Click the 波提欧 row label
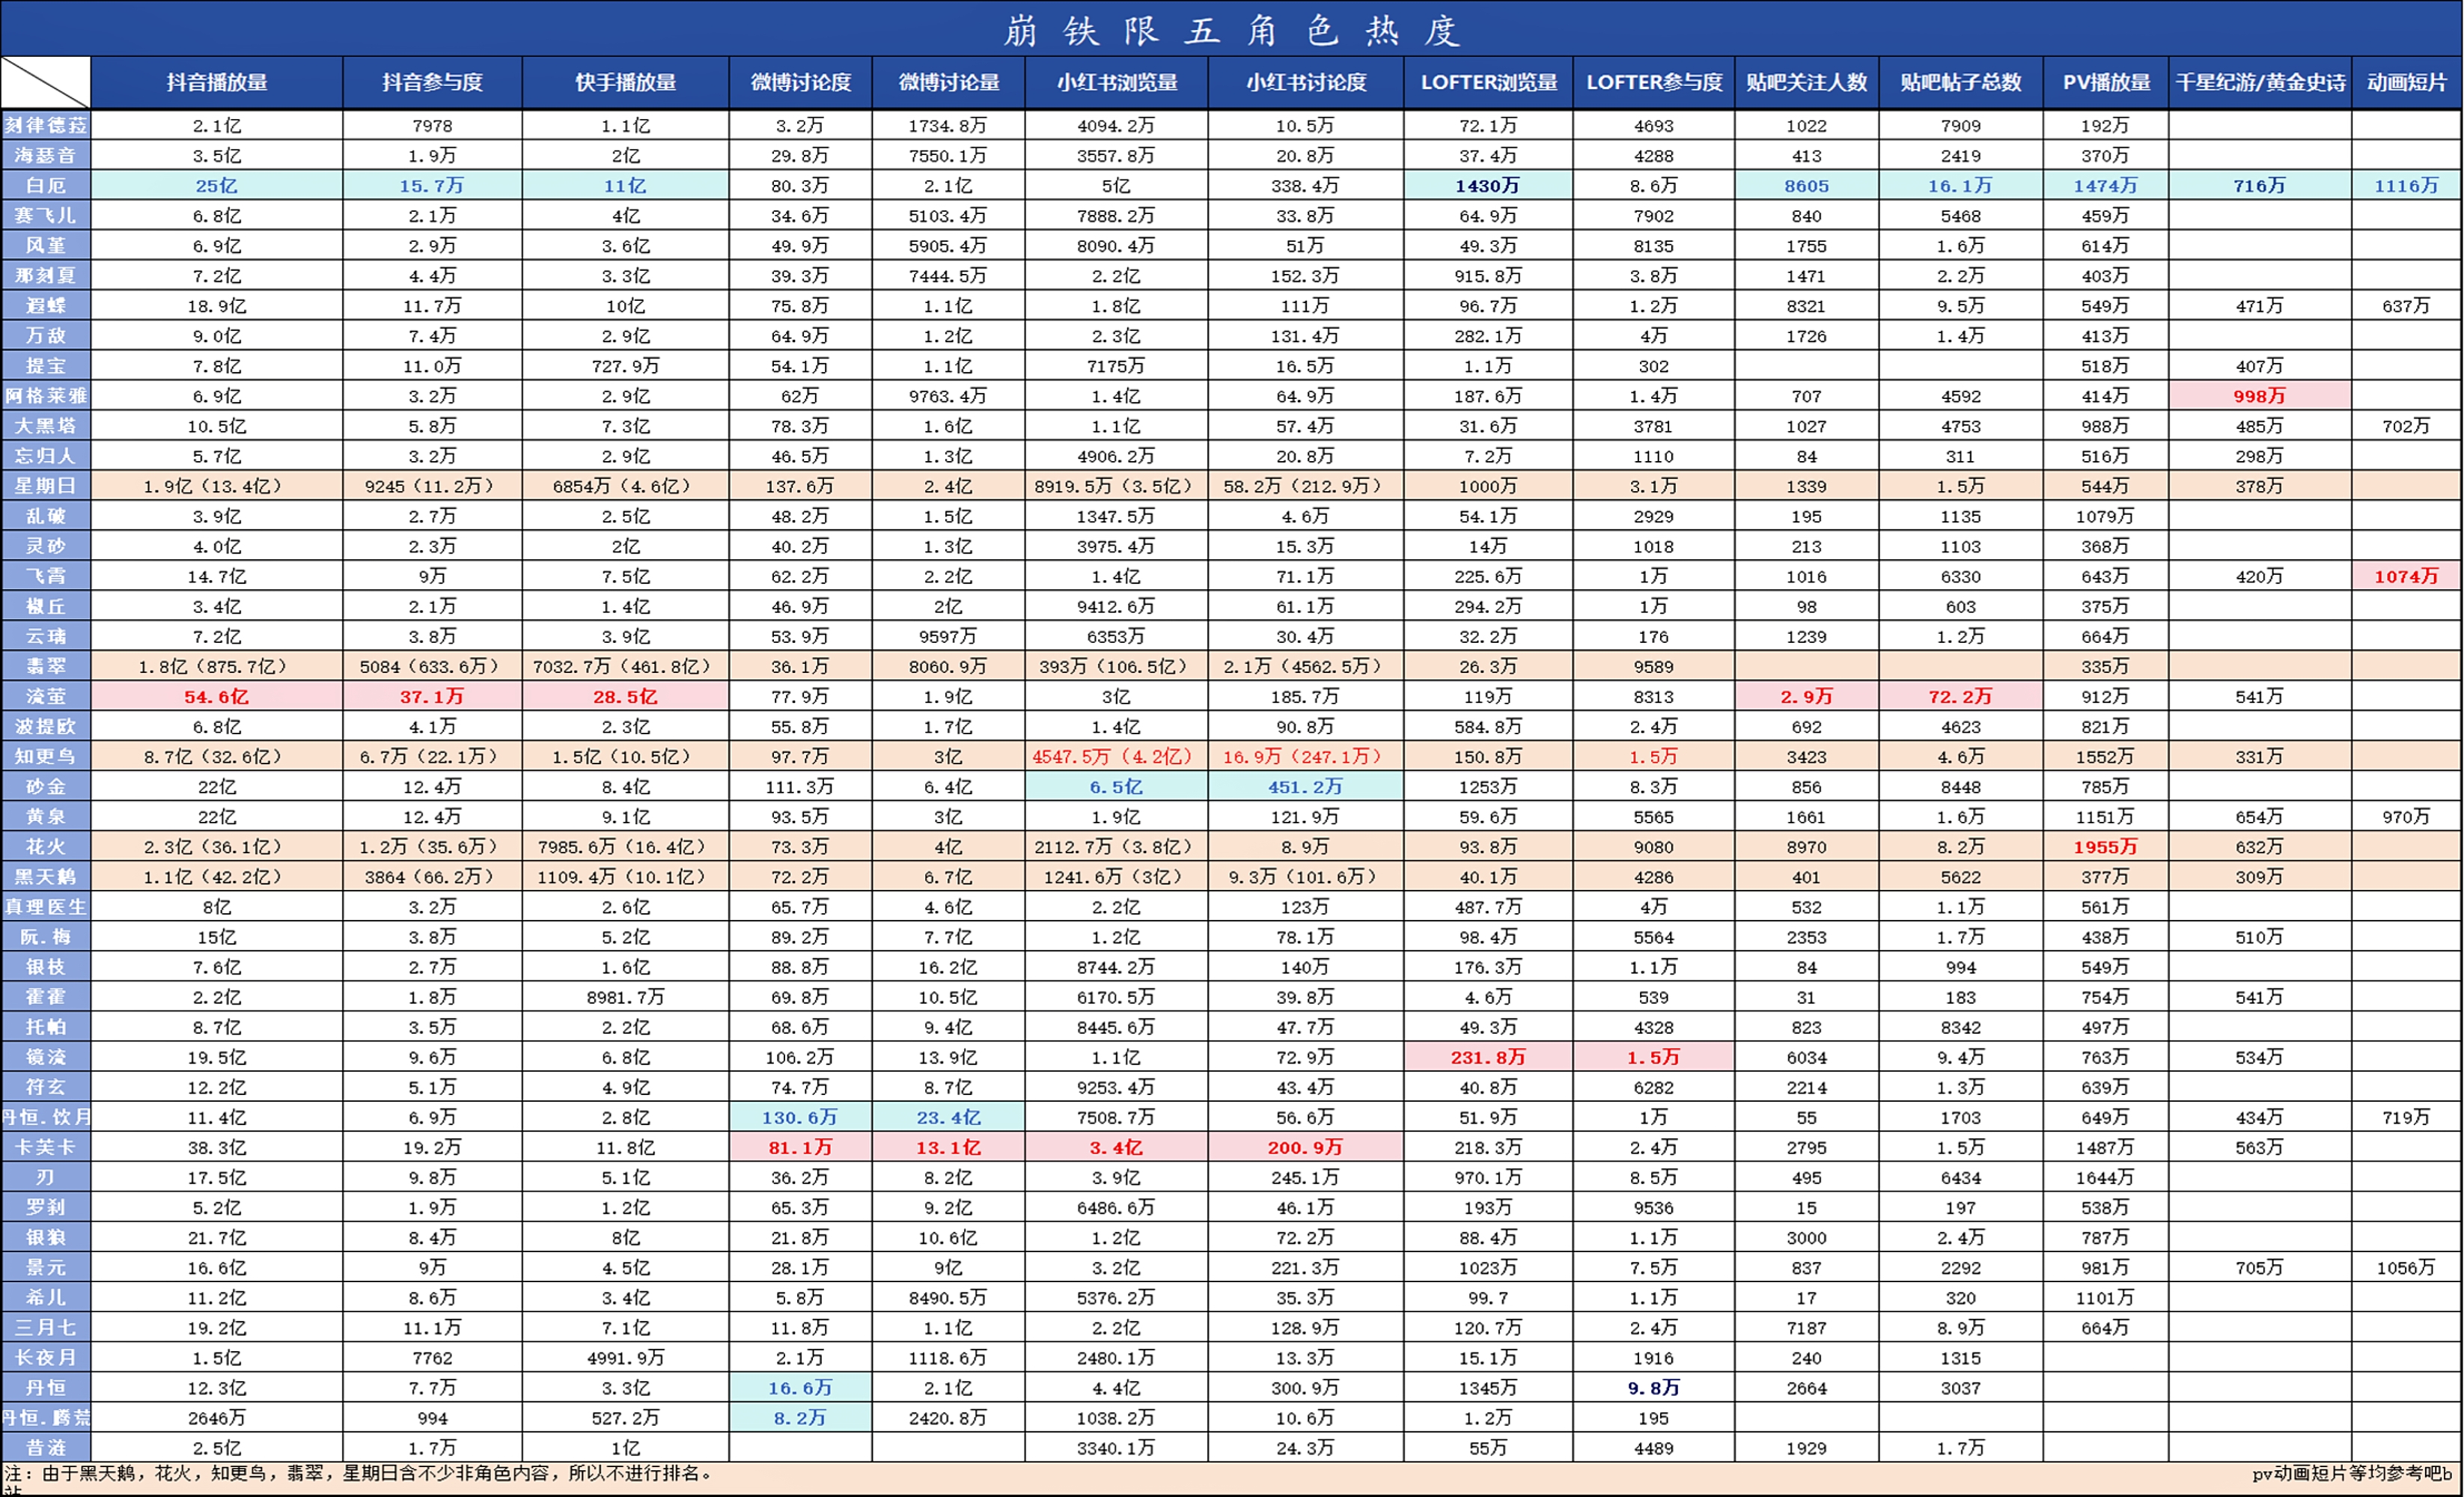 tap(46, 726)
